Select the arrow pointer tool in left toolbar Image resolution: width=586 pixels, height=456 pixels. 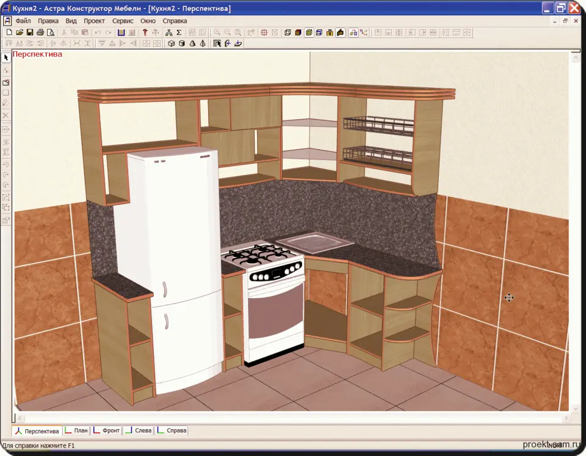point(5,57)
